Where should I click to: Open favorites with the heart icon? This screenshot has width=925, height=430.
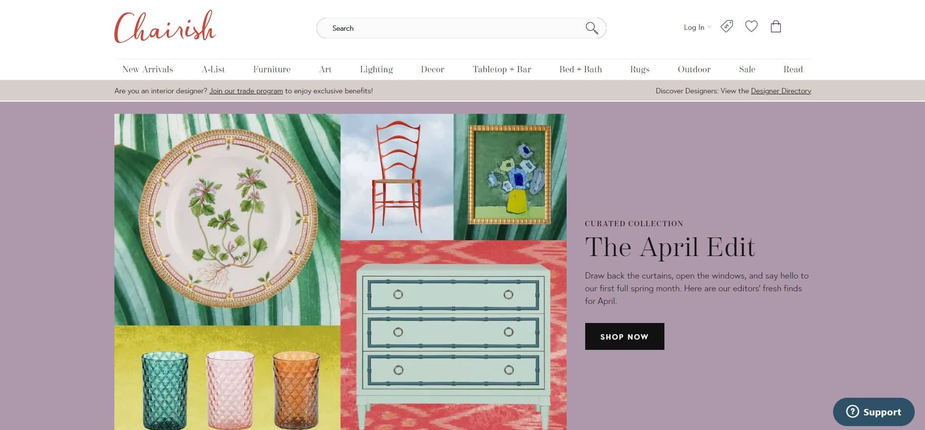pos(751,26)
